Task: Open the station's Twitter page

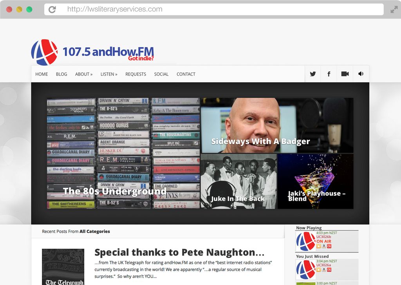Action: [x=313, y=74]
